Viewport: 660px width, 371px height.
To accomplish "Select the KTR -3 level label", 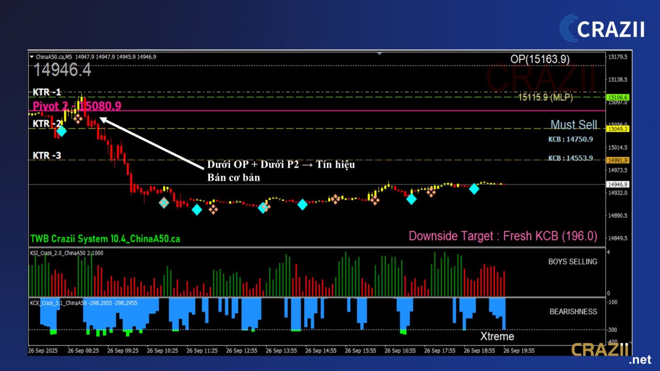I will (47, 155).
